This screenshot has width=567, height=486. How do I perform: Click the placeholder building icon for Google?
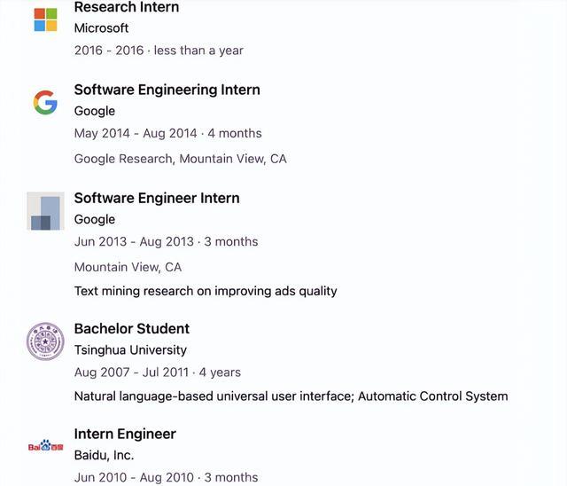point(45,211)
